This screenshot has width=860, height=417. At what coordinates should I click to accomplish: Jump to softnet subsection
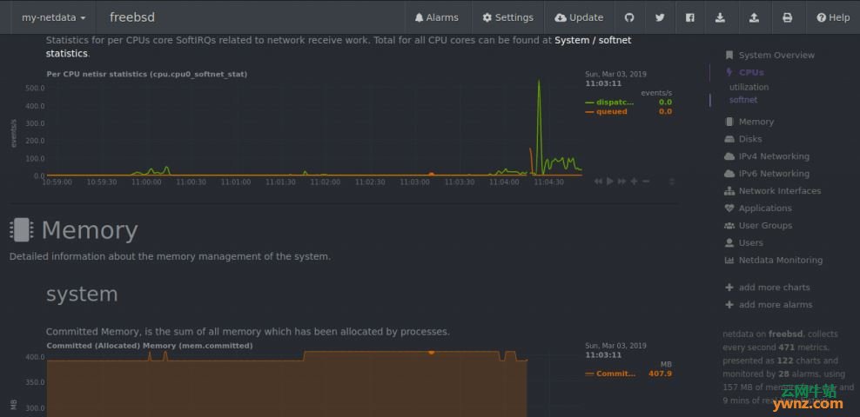(x=743, y=100)
